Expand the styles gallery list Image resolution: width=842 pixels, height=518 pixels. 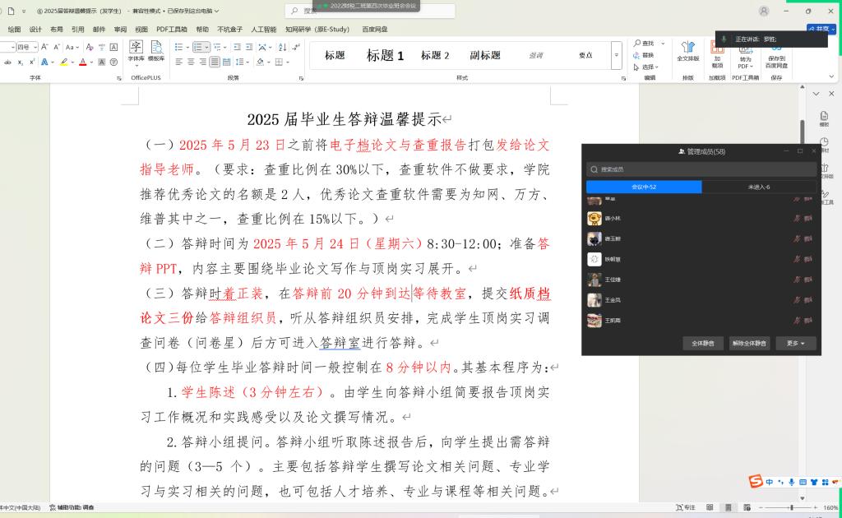[x=616, y=55]
